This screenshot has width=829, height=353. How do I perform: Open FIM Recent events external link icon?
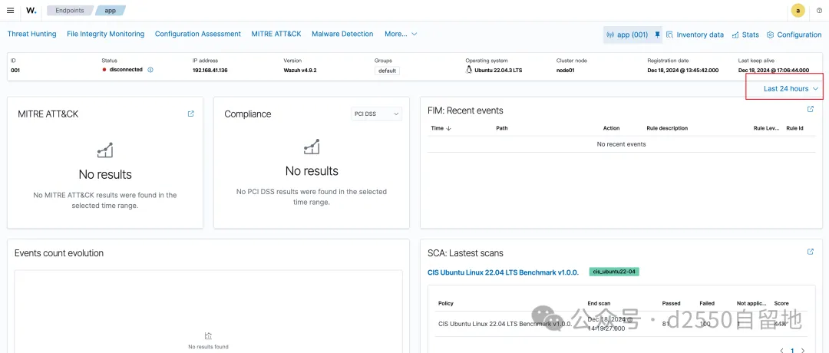tap(811, 110)
